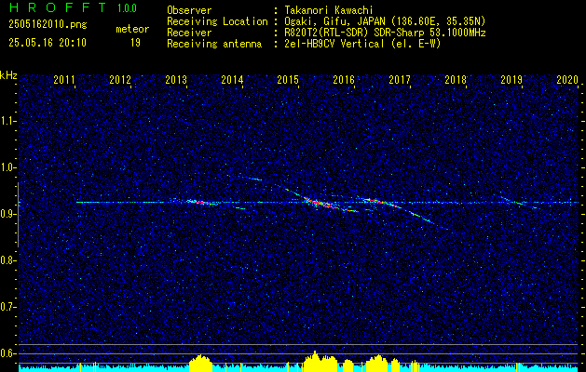Screen dimensions: 586x372
Task: Click the 2020 time axis marker
Action: [x=567, y=79]
